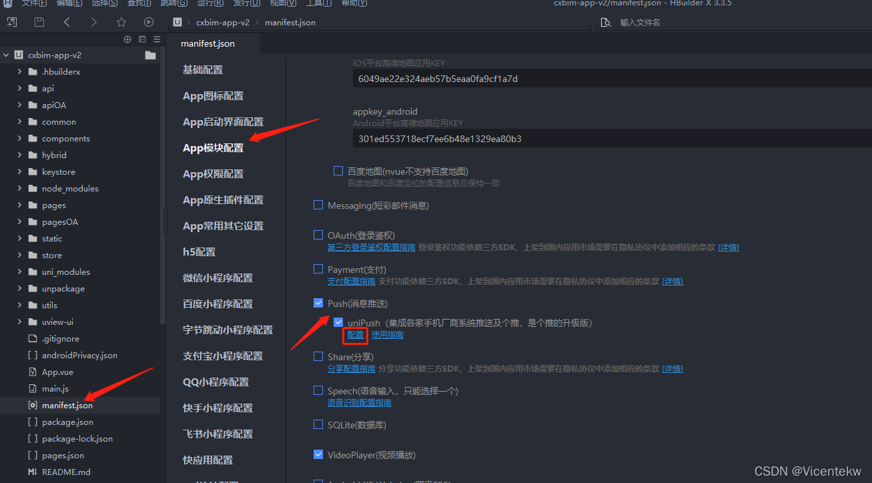Enable the SQLite(数据库) checkbox
Image resolution: width=872 pixels, height=483 pixels.
(318, 424)
